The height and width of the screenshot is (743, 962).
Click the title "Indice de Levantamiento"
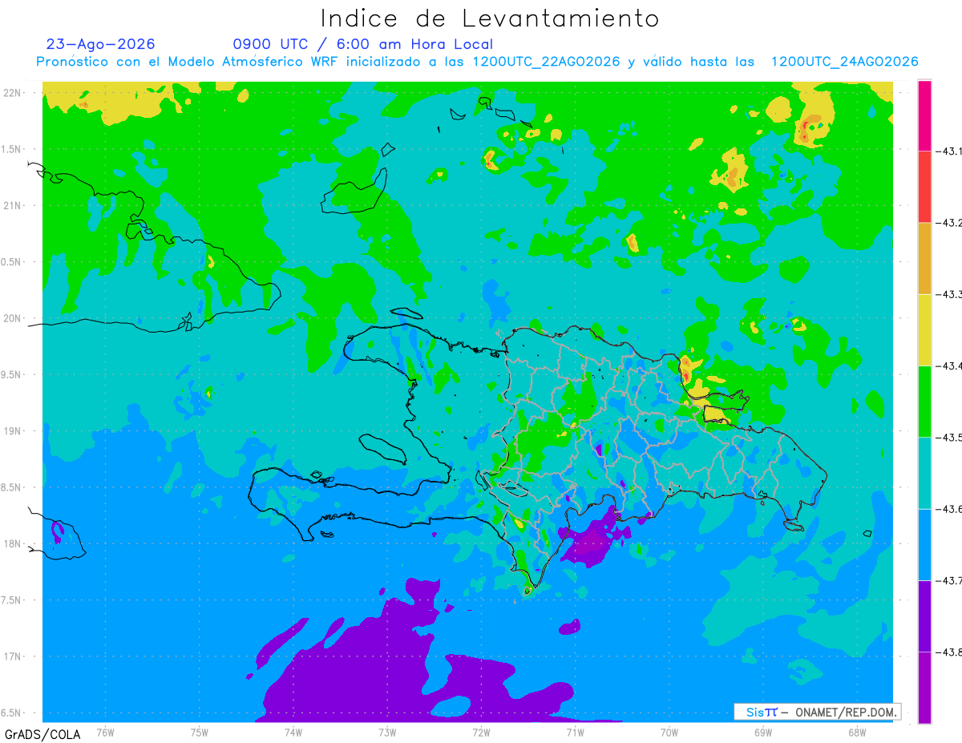[490, 18]
